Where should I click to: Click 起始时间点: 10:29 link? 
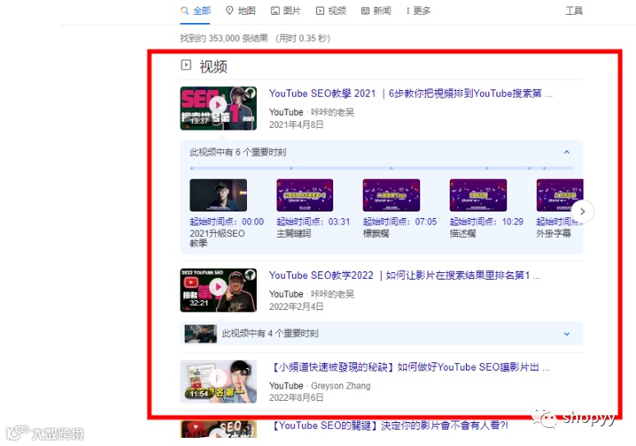point(487,221)
